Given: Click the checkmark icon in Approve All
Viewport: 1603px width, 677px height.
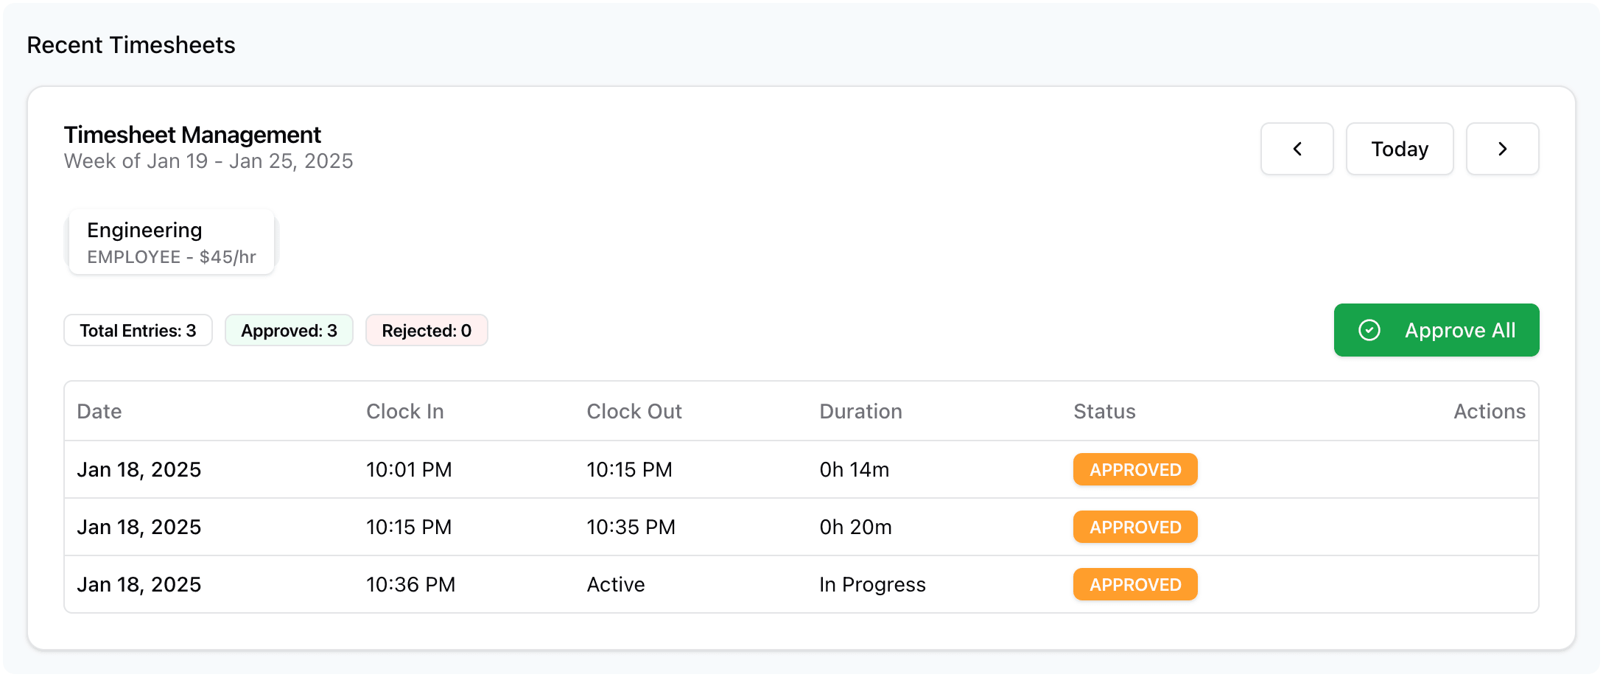Looking at the screenshot, I should [1369, 330].
